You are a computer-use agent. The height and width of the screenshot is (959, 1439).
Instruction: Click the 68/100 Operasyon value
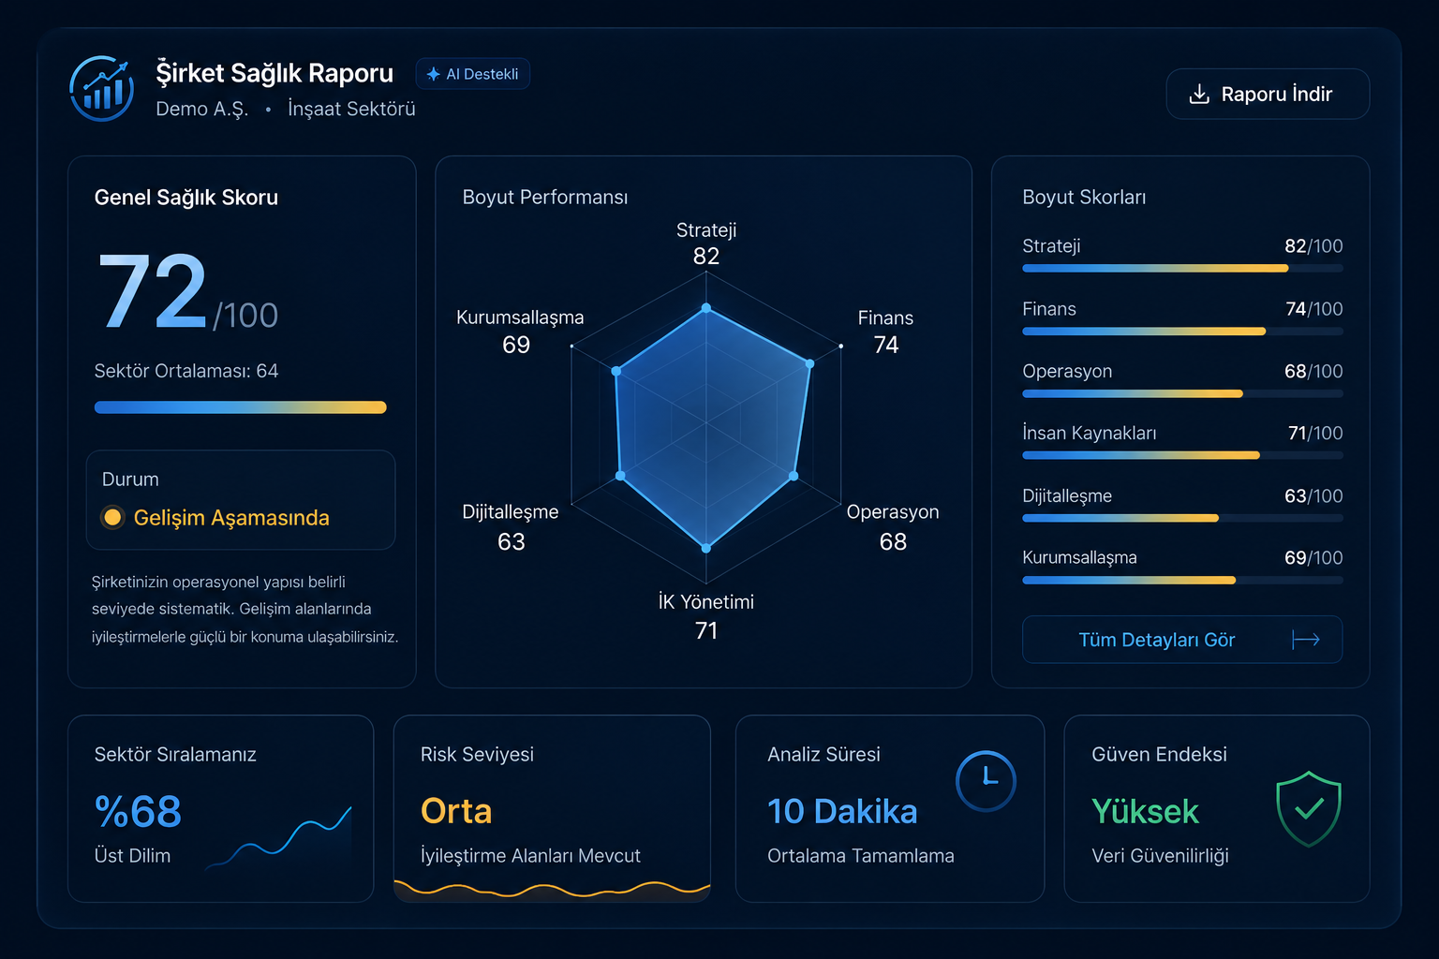tap(1313, 372)
